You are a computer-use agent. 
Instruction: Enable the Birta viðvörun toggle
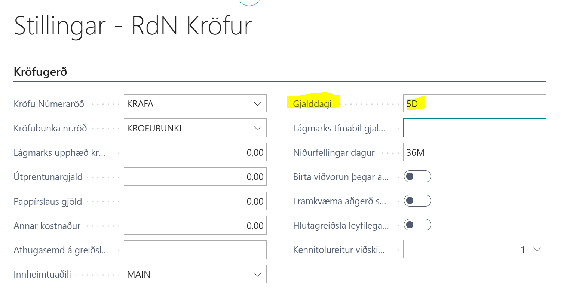pyautogui.click(x=417, y=176)
